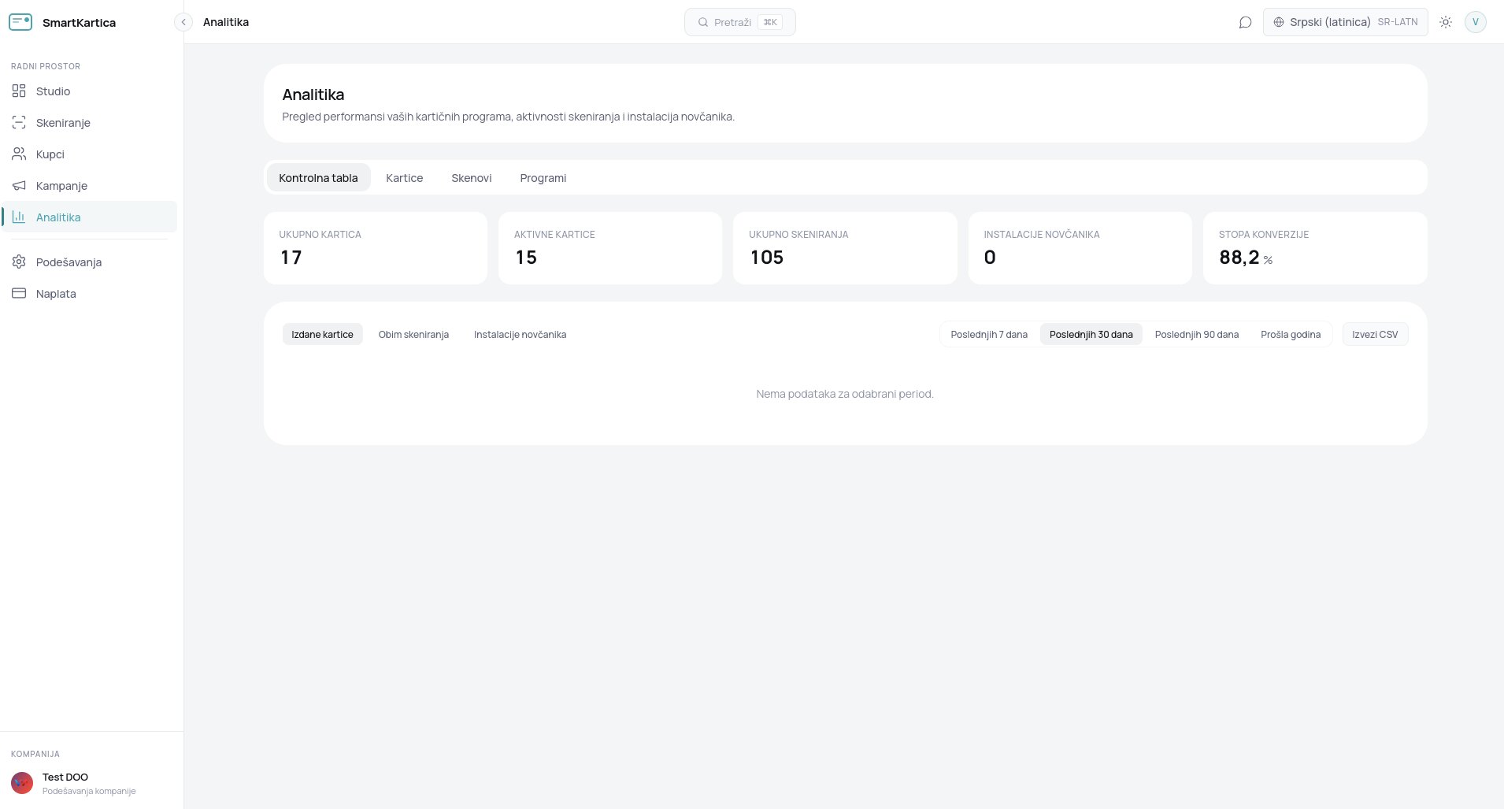Toggle light/dark theme with the sun icon
Viewport: 1504px width, 809px height.
pos(1446,22)
